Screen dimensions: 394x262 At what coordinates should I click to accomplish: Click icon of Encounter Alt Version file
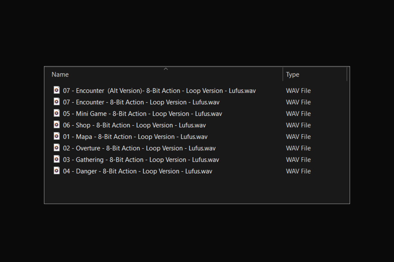point(57,90)
